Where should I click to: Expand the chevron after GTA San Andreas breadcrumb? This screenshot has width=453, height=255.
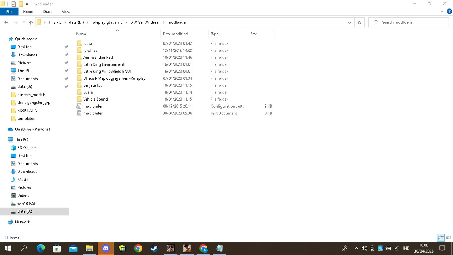pyautogui.click(x=164, y=22)
